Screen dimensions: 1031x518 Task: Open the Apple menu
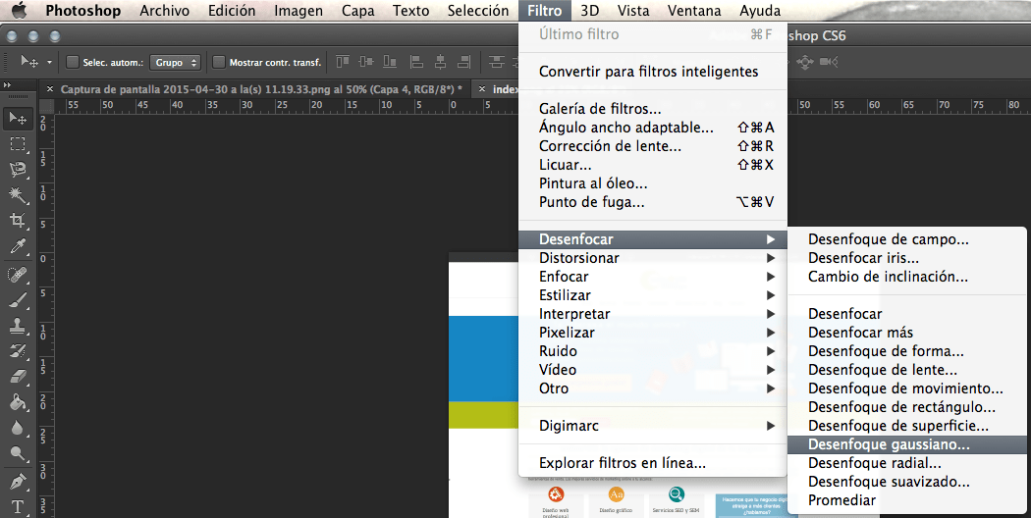[x=19, y=11]
